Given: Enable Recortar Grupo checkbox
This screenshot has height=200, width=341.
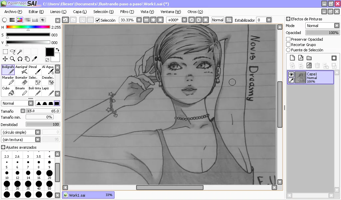Looking at the screenshot, I should (x=288, y=45).
